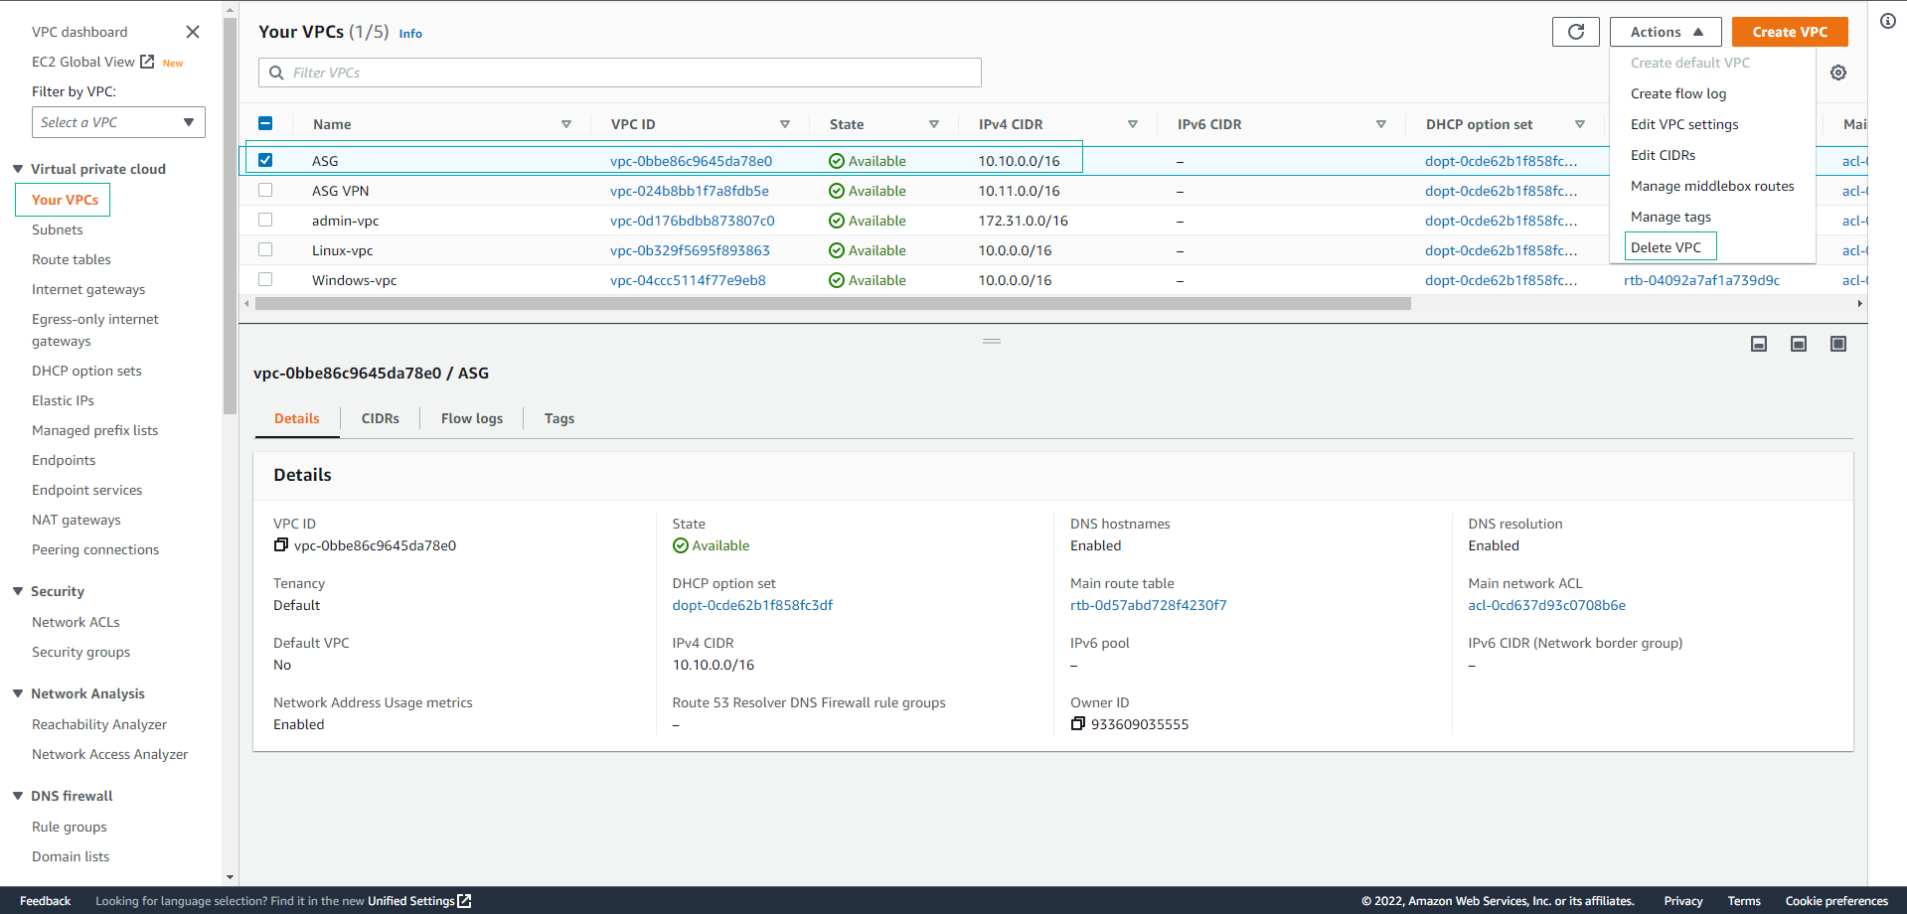Switch to the Tags tab
The height and width of the screenshot is (914, 1907).
pyautogui.click(x=559, y=418)
